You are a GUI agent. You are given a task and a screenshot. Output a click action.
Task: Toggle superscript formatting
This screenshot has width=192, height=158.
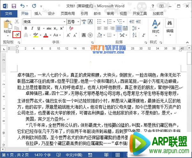coord(62,28)
